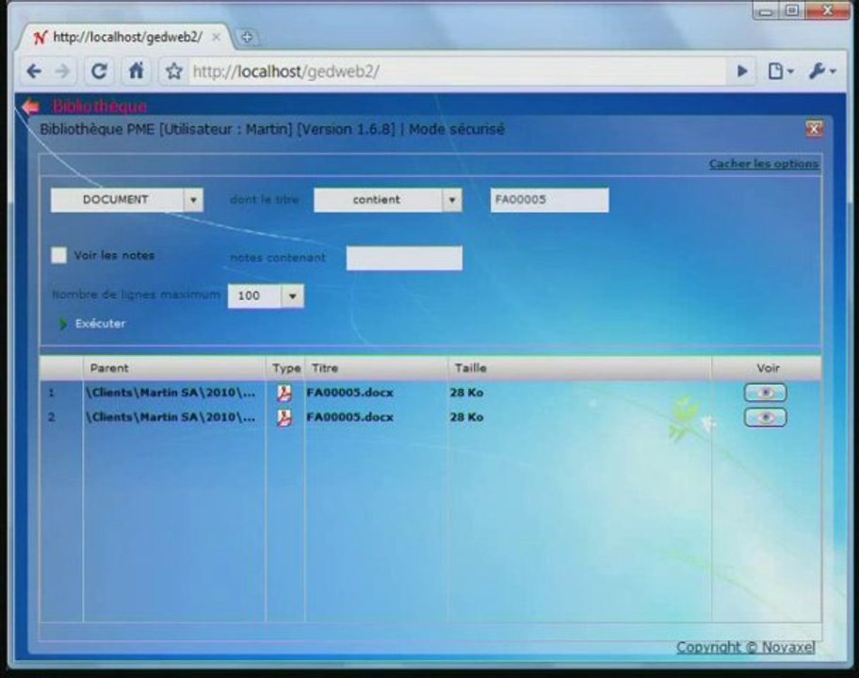Open the maximum lines 100 dropdown
Viewport: 859px width, 678px height.
pos(266,296)
